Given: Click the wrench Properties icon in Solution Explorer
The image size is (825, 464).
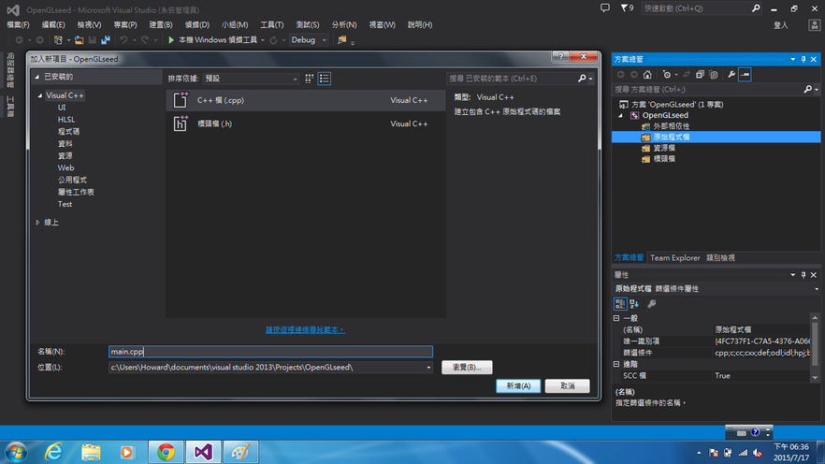Looking at the screenshot, I should [731, 75].
